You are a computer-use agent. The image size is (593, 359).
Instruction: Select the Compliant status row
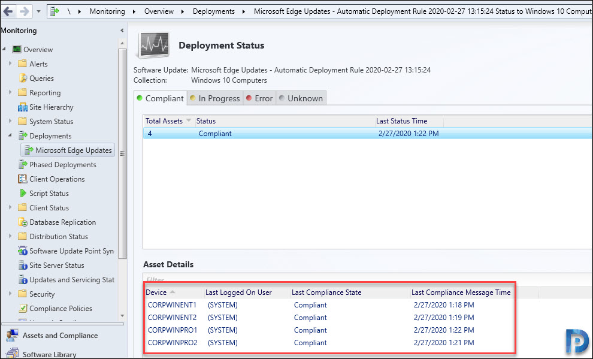click(x=368, y=134)
